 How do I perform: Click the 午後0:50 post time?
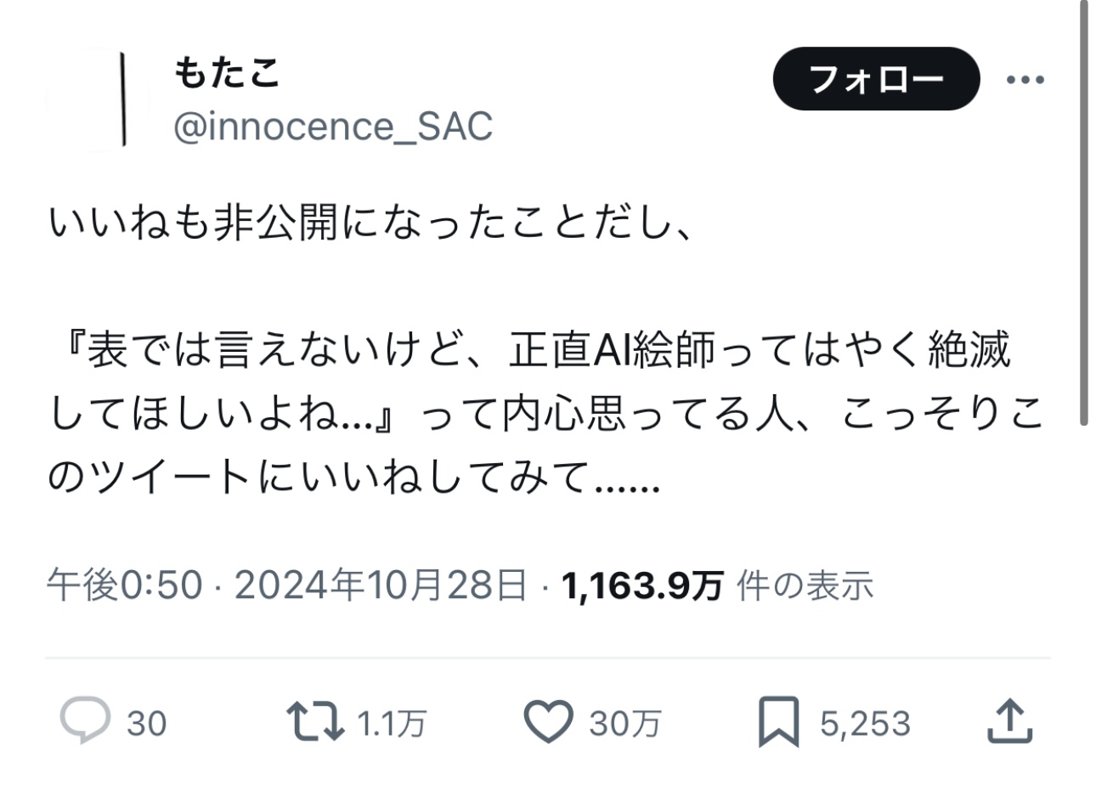coord(124,585)
